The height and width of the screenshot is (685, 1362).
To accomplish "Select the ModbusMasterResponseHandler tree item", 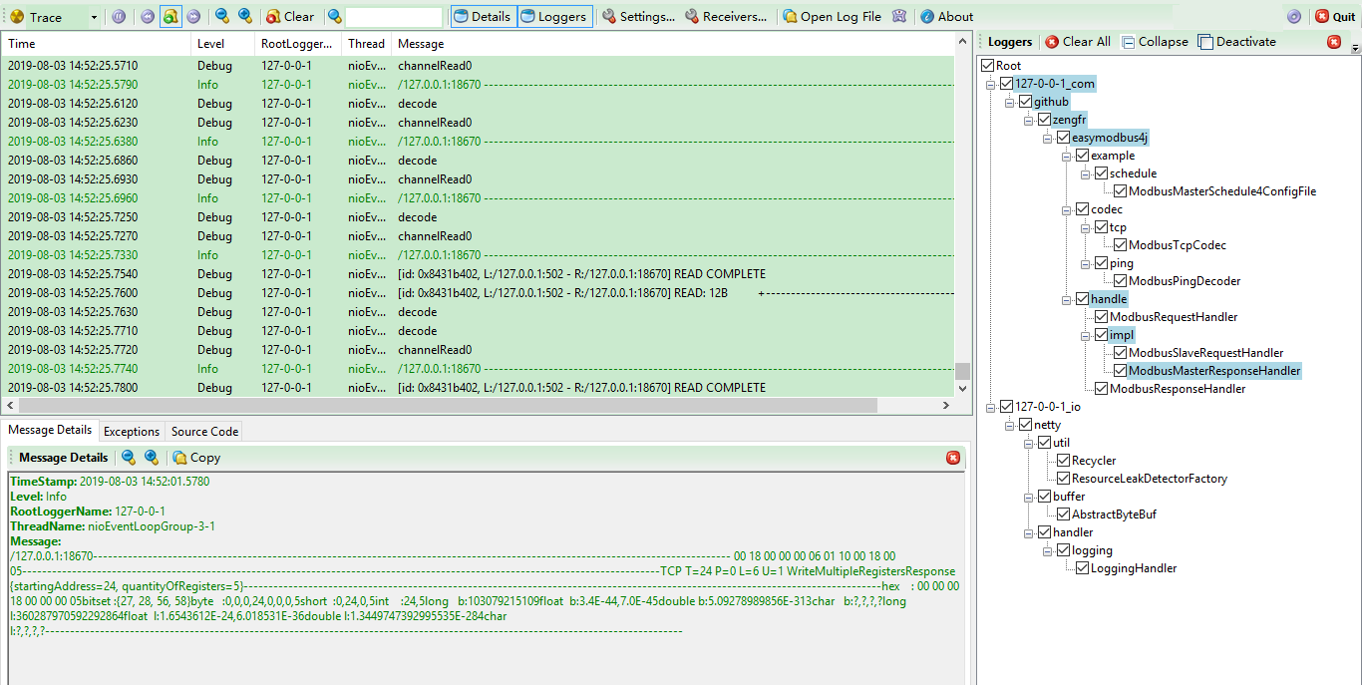I will pyautogui.click(x=1214, y=371).
